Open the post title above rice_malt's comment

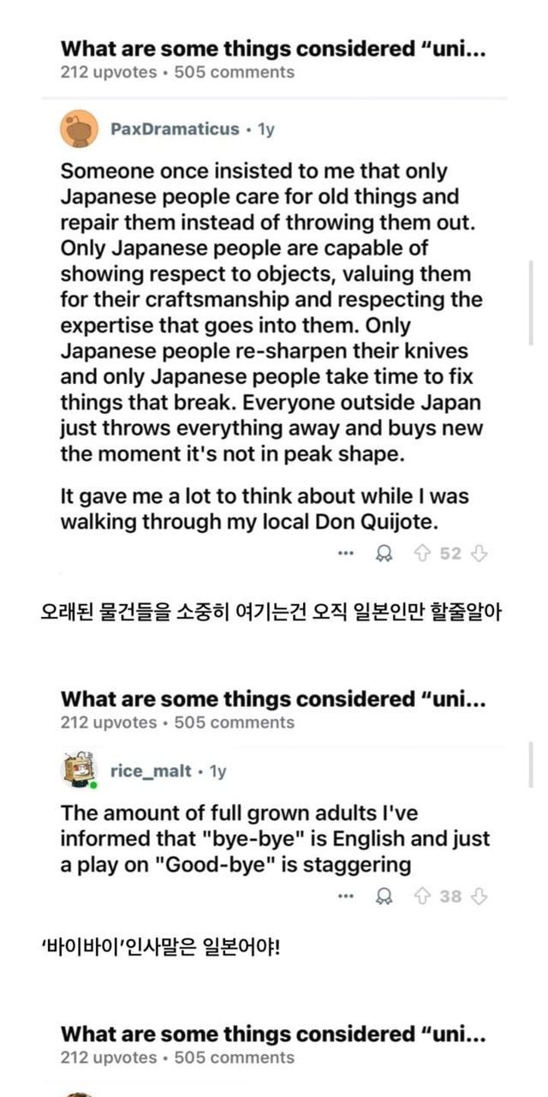(x=273, y=699)
